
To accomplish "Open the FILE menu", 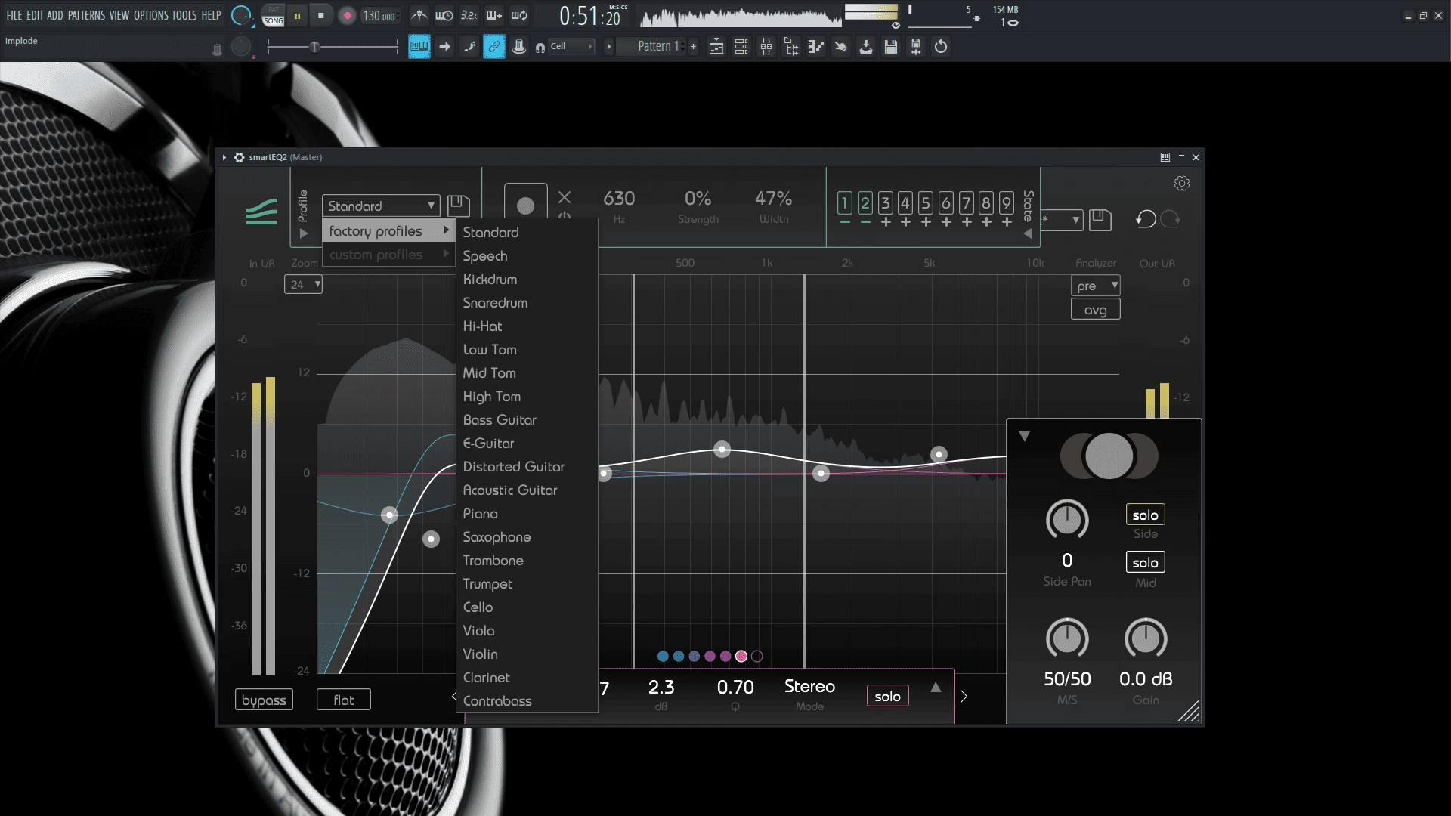I will 14,15.
